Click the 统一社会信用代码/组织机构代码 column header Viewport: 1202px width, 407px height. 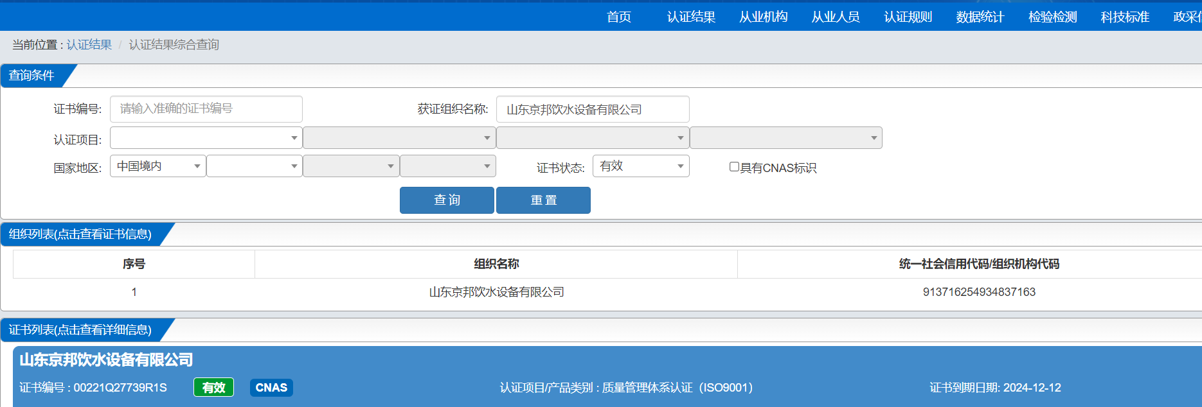pos(979,264)
